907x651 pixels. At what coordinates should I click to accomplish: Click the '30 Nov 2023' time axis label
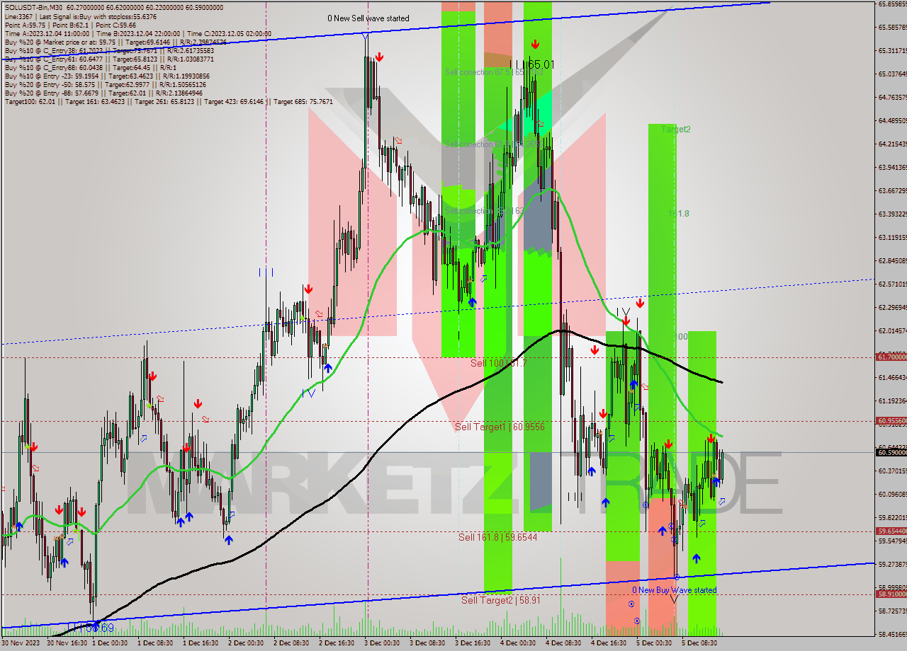click(21, 643)
